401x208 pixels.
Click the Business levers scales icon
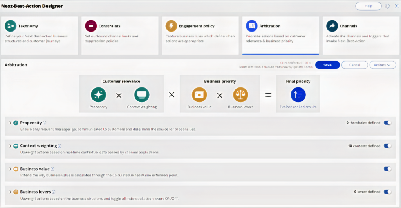241,95
